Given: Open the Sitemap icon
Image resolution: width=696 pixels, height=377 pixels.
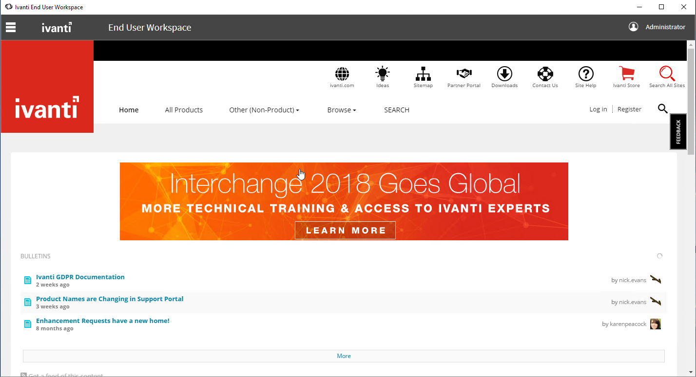Looking at the screenshot, I should coord(423,74).
